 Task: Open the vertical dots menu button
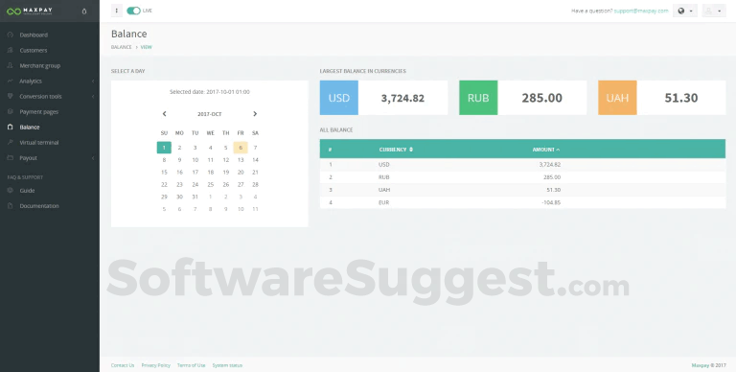coord(116,11)
